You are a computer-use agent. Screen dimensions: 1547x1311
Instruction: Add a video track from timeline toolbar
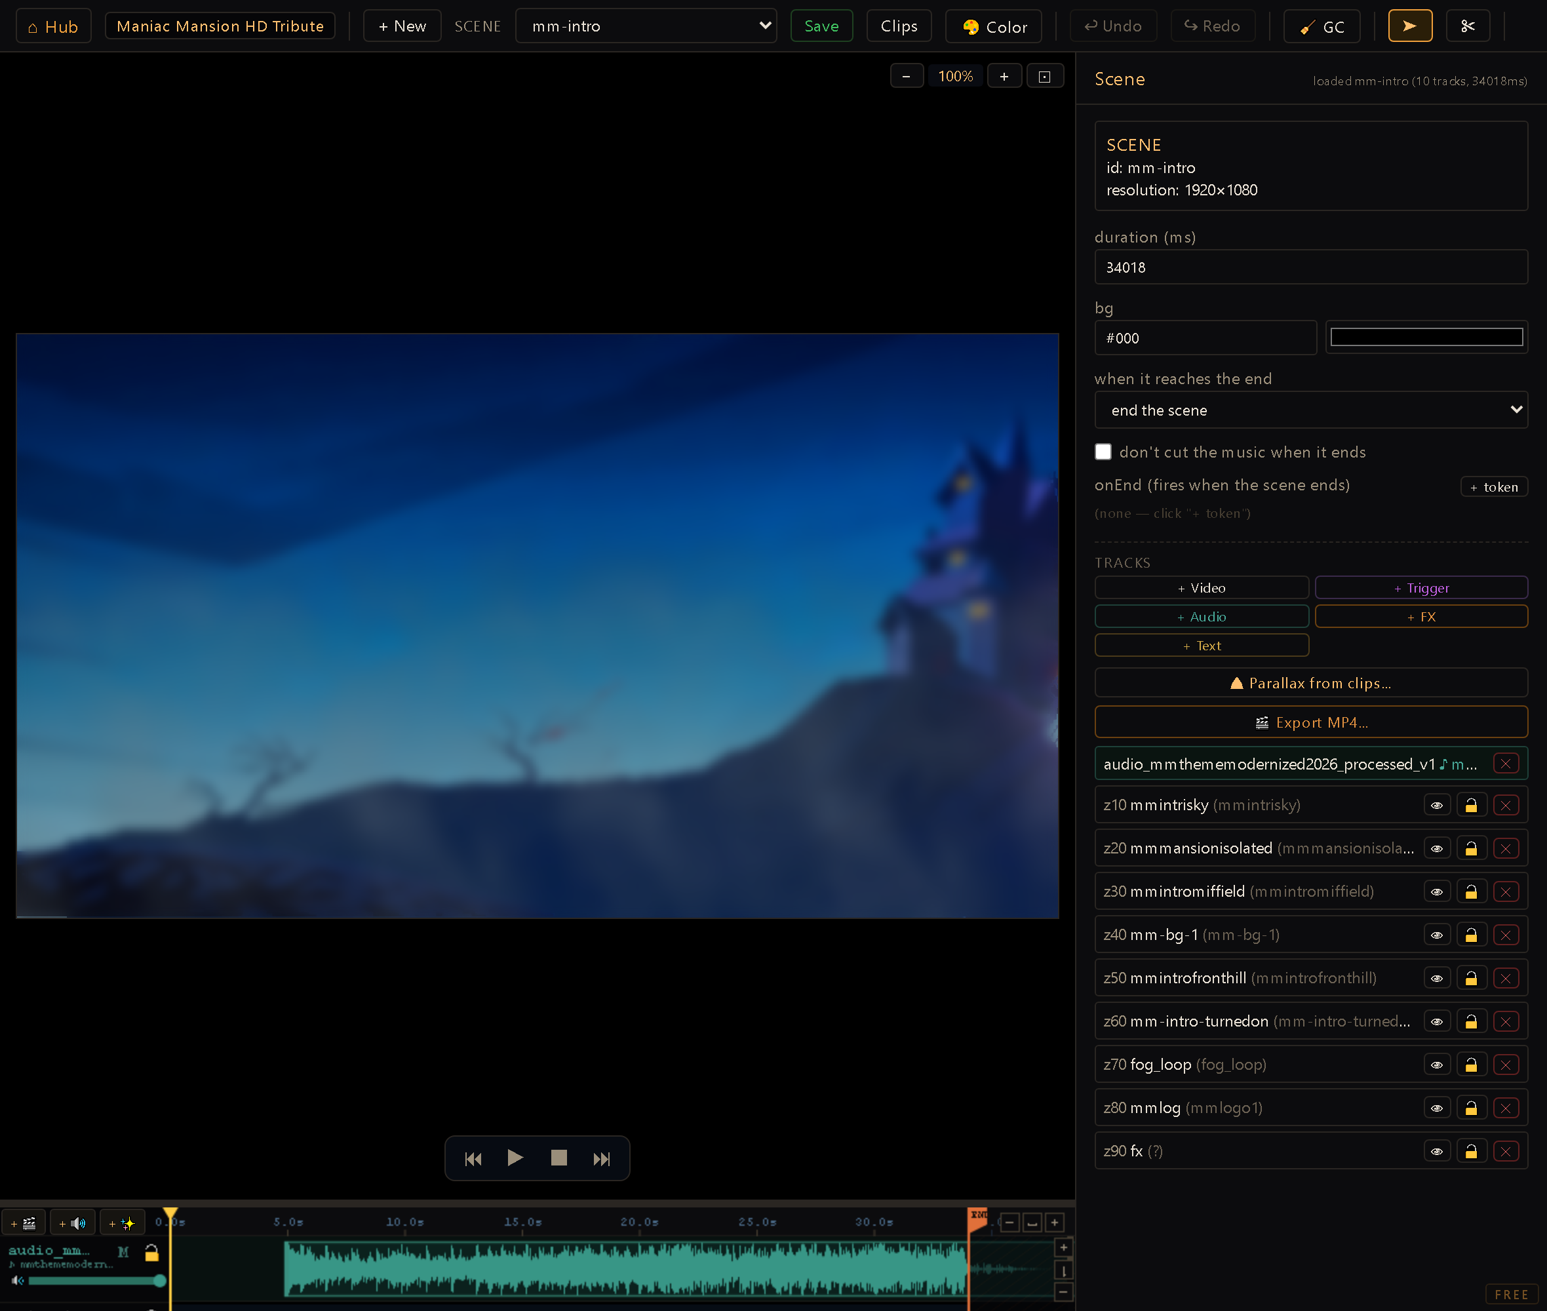click(x=24, y=1223)
